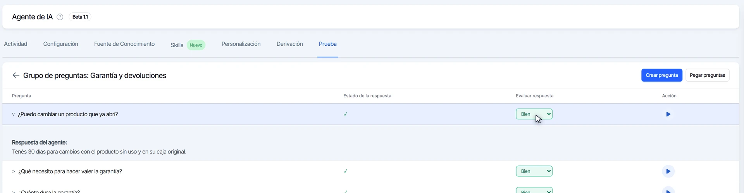Image resolution: width=744 pixels, height=193 pixels.
Task: Switch to the Actividad tab
Action: coord(15,44)
